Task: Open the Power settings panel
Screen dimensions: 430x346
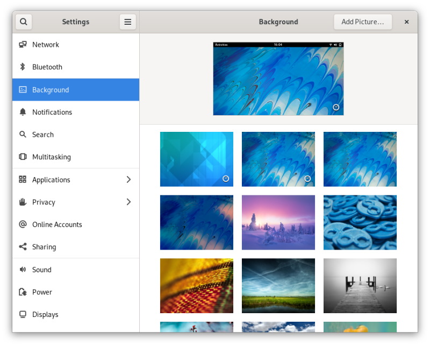Action: (x=42, y=292)
